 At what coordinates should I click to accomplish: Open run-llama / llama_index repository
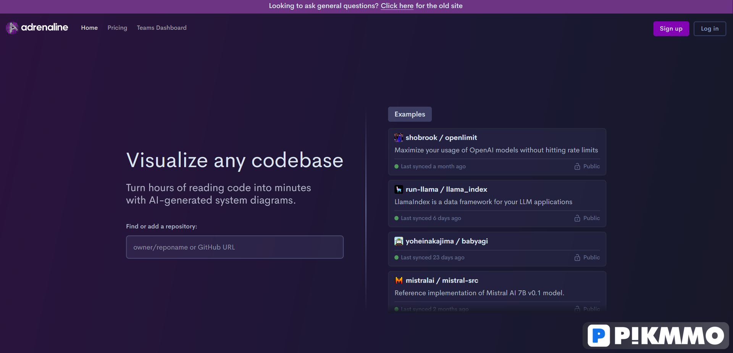point(446,189)
